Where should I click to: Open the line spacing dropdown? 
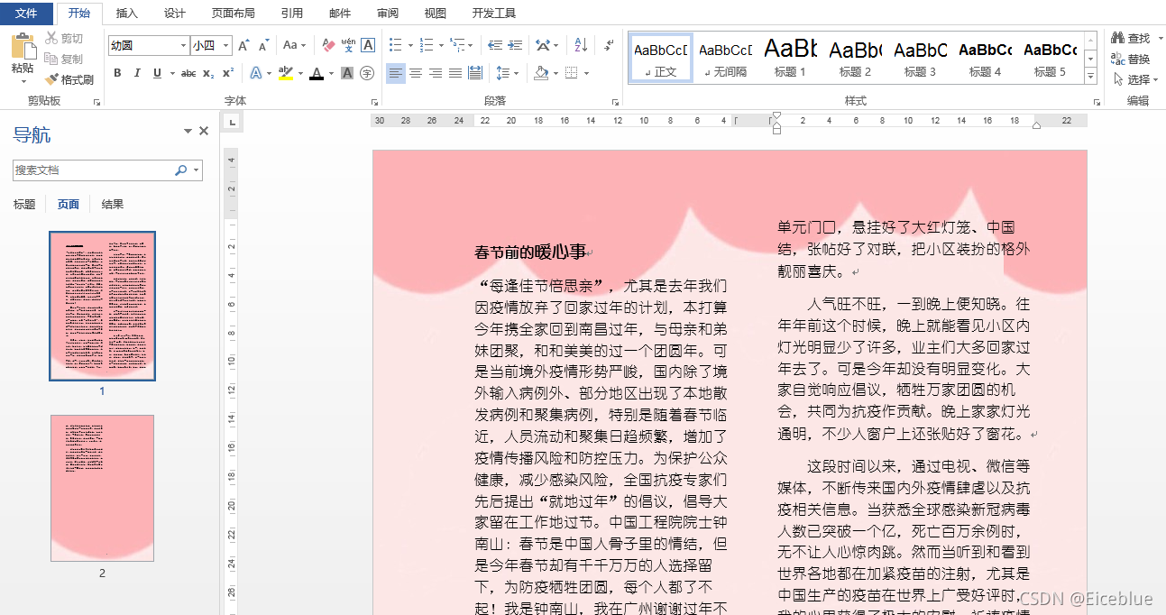click(x=508, y=73)
